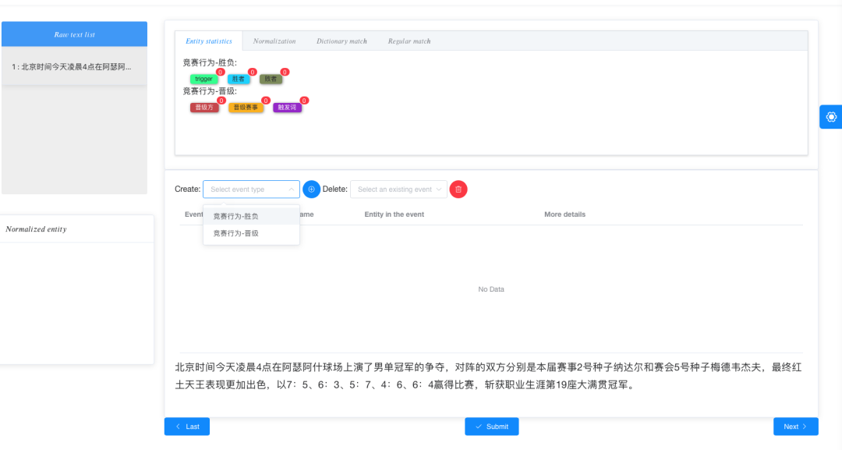Viewport: 842px width, 450px height.
Task: Click the blue plus icon to create event
Action: click(x=312, y=189)
